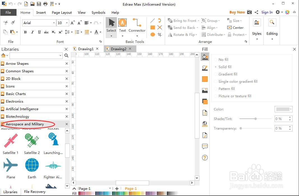The width and height of the screenshot is (299, 196).
Task: Apply superscript formatting
Action: pyautogui.click(x=61, y=32)
